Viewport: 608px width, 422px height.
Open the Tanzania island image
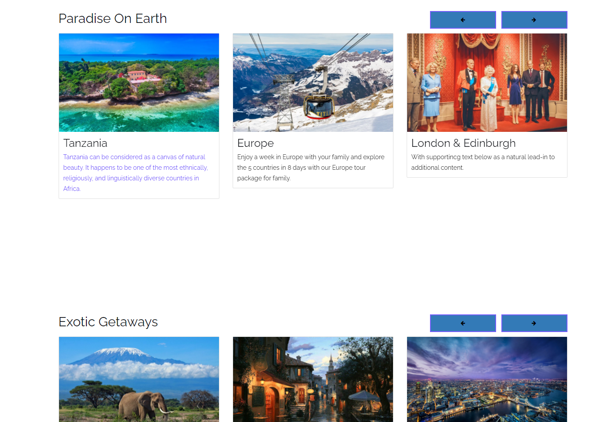[x=139, y=82]
